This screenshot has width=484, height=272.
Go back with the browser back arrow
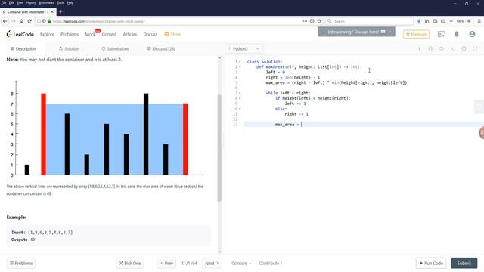coord(5,21)
